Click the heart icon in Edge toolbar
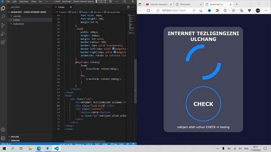This screenshot has height=152, width=271. (249, 11)
